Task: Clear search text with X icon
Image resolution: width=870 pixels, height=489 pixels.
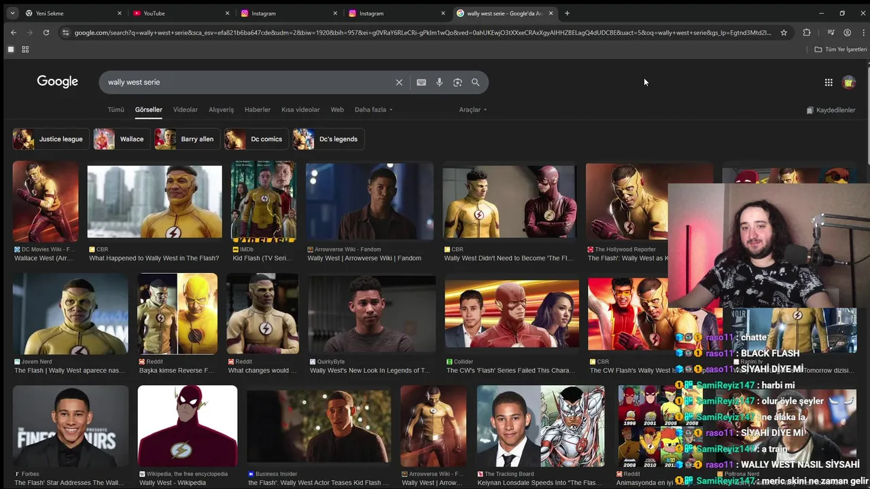Action: [x=399, y=82]
